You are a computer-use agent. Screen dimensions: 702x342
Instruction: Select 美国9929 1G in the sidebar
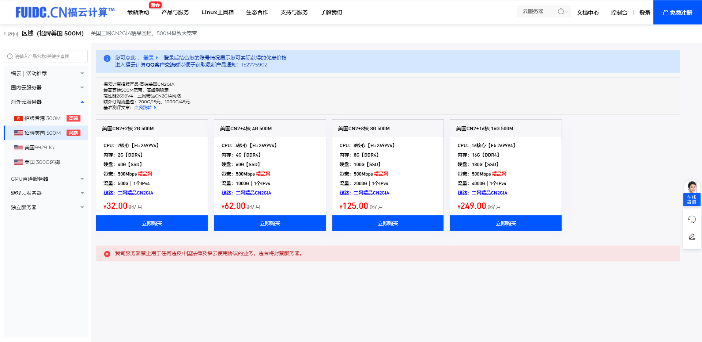tap(46, 147)
